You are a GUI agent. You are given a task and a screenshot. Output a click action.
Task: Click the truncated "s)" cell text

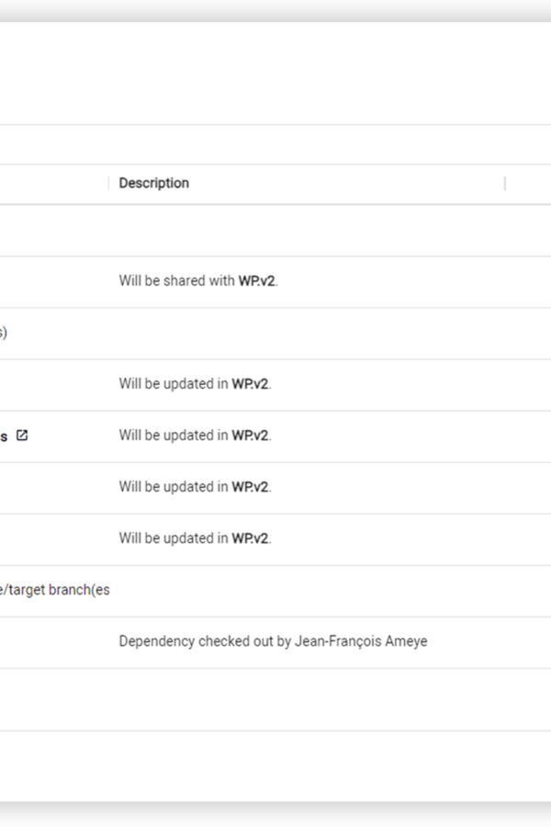pyautogui.click(x=3, y=333)
